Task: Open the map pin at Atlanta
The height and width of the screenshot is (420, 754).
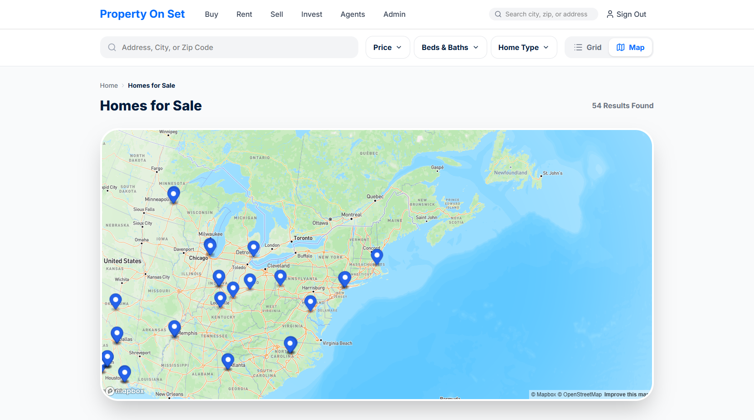Action: (228, 362)
